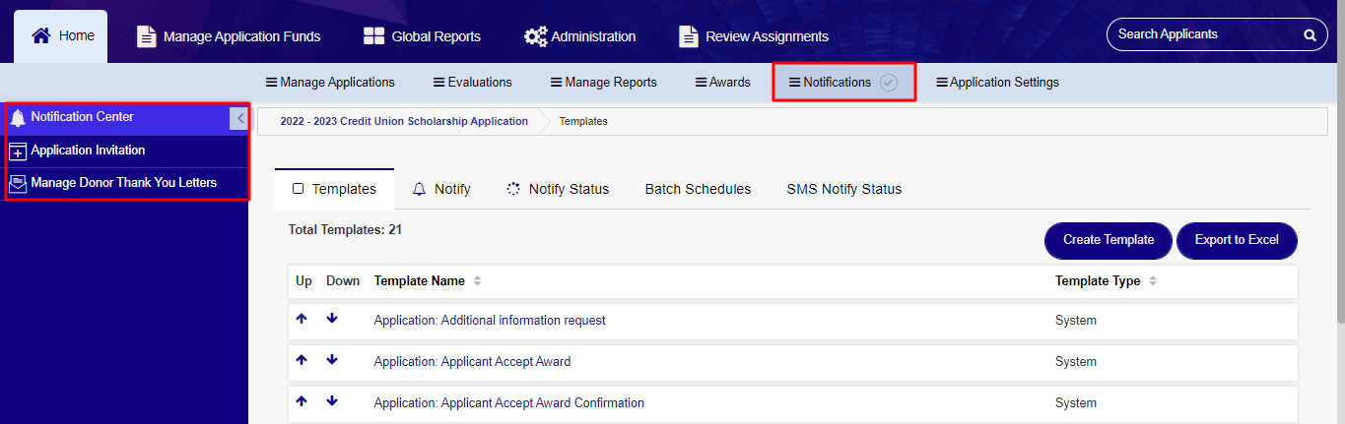Click the Manage Application Funds document icon
The height and width of the screenshot is (424, 1345).
click(x=146, y=36)
